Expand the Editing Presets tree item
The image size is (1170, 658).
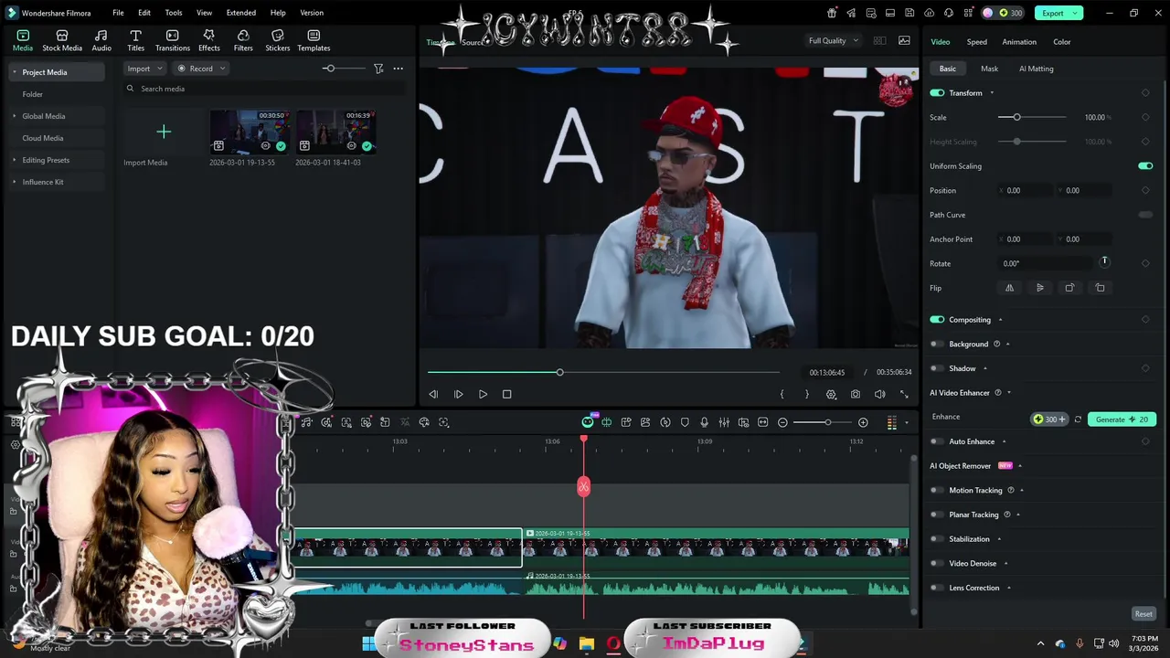click(x=15, y=160)
